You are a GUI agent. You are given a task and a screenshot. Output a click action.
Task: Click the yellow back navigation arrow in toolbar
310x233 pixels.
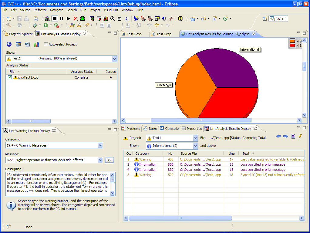point(157,25)
